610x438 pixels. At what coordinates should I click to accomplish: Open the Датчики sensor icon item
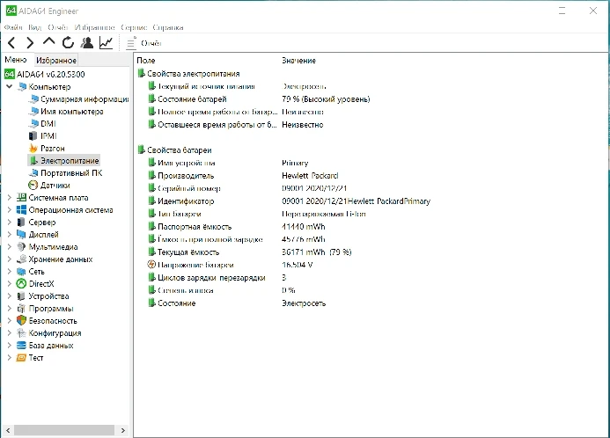tap(33, 186)
